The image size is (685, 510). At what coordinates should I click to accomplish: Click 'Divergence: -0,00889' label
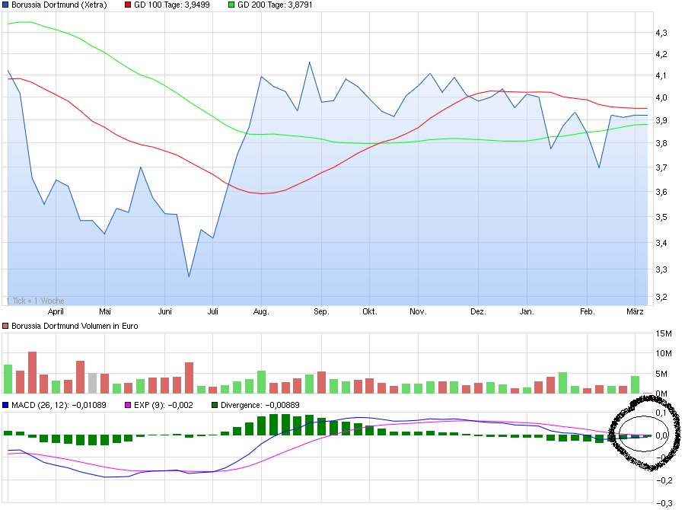260,405
